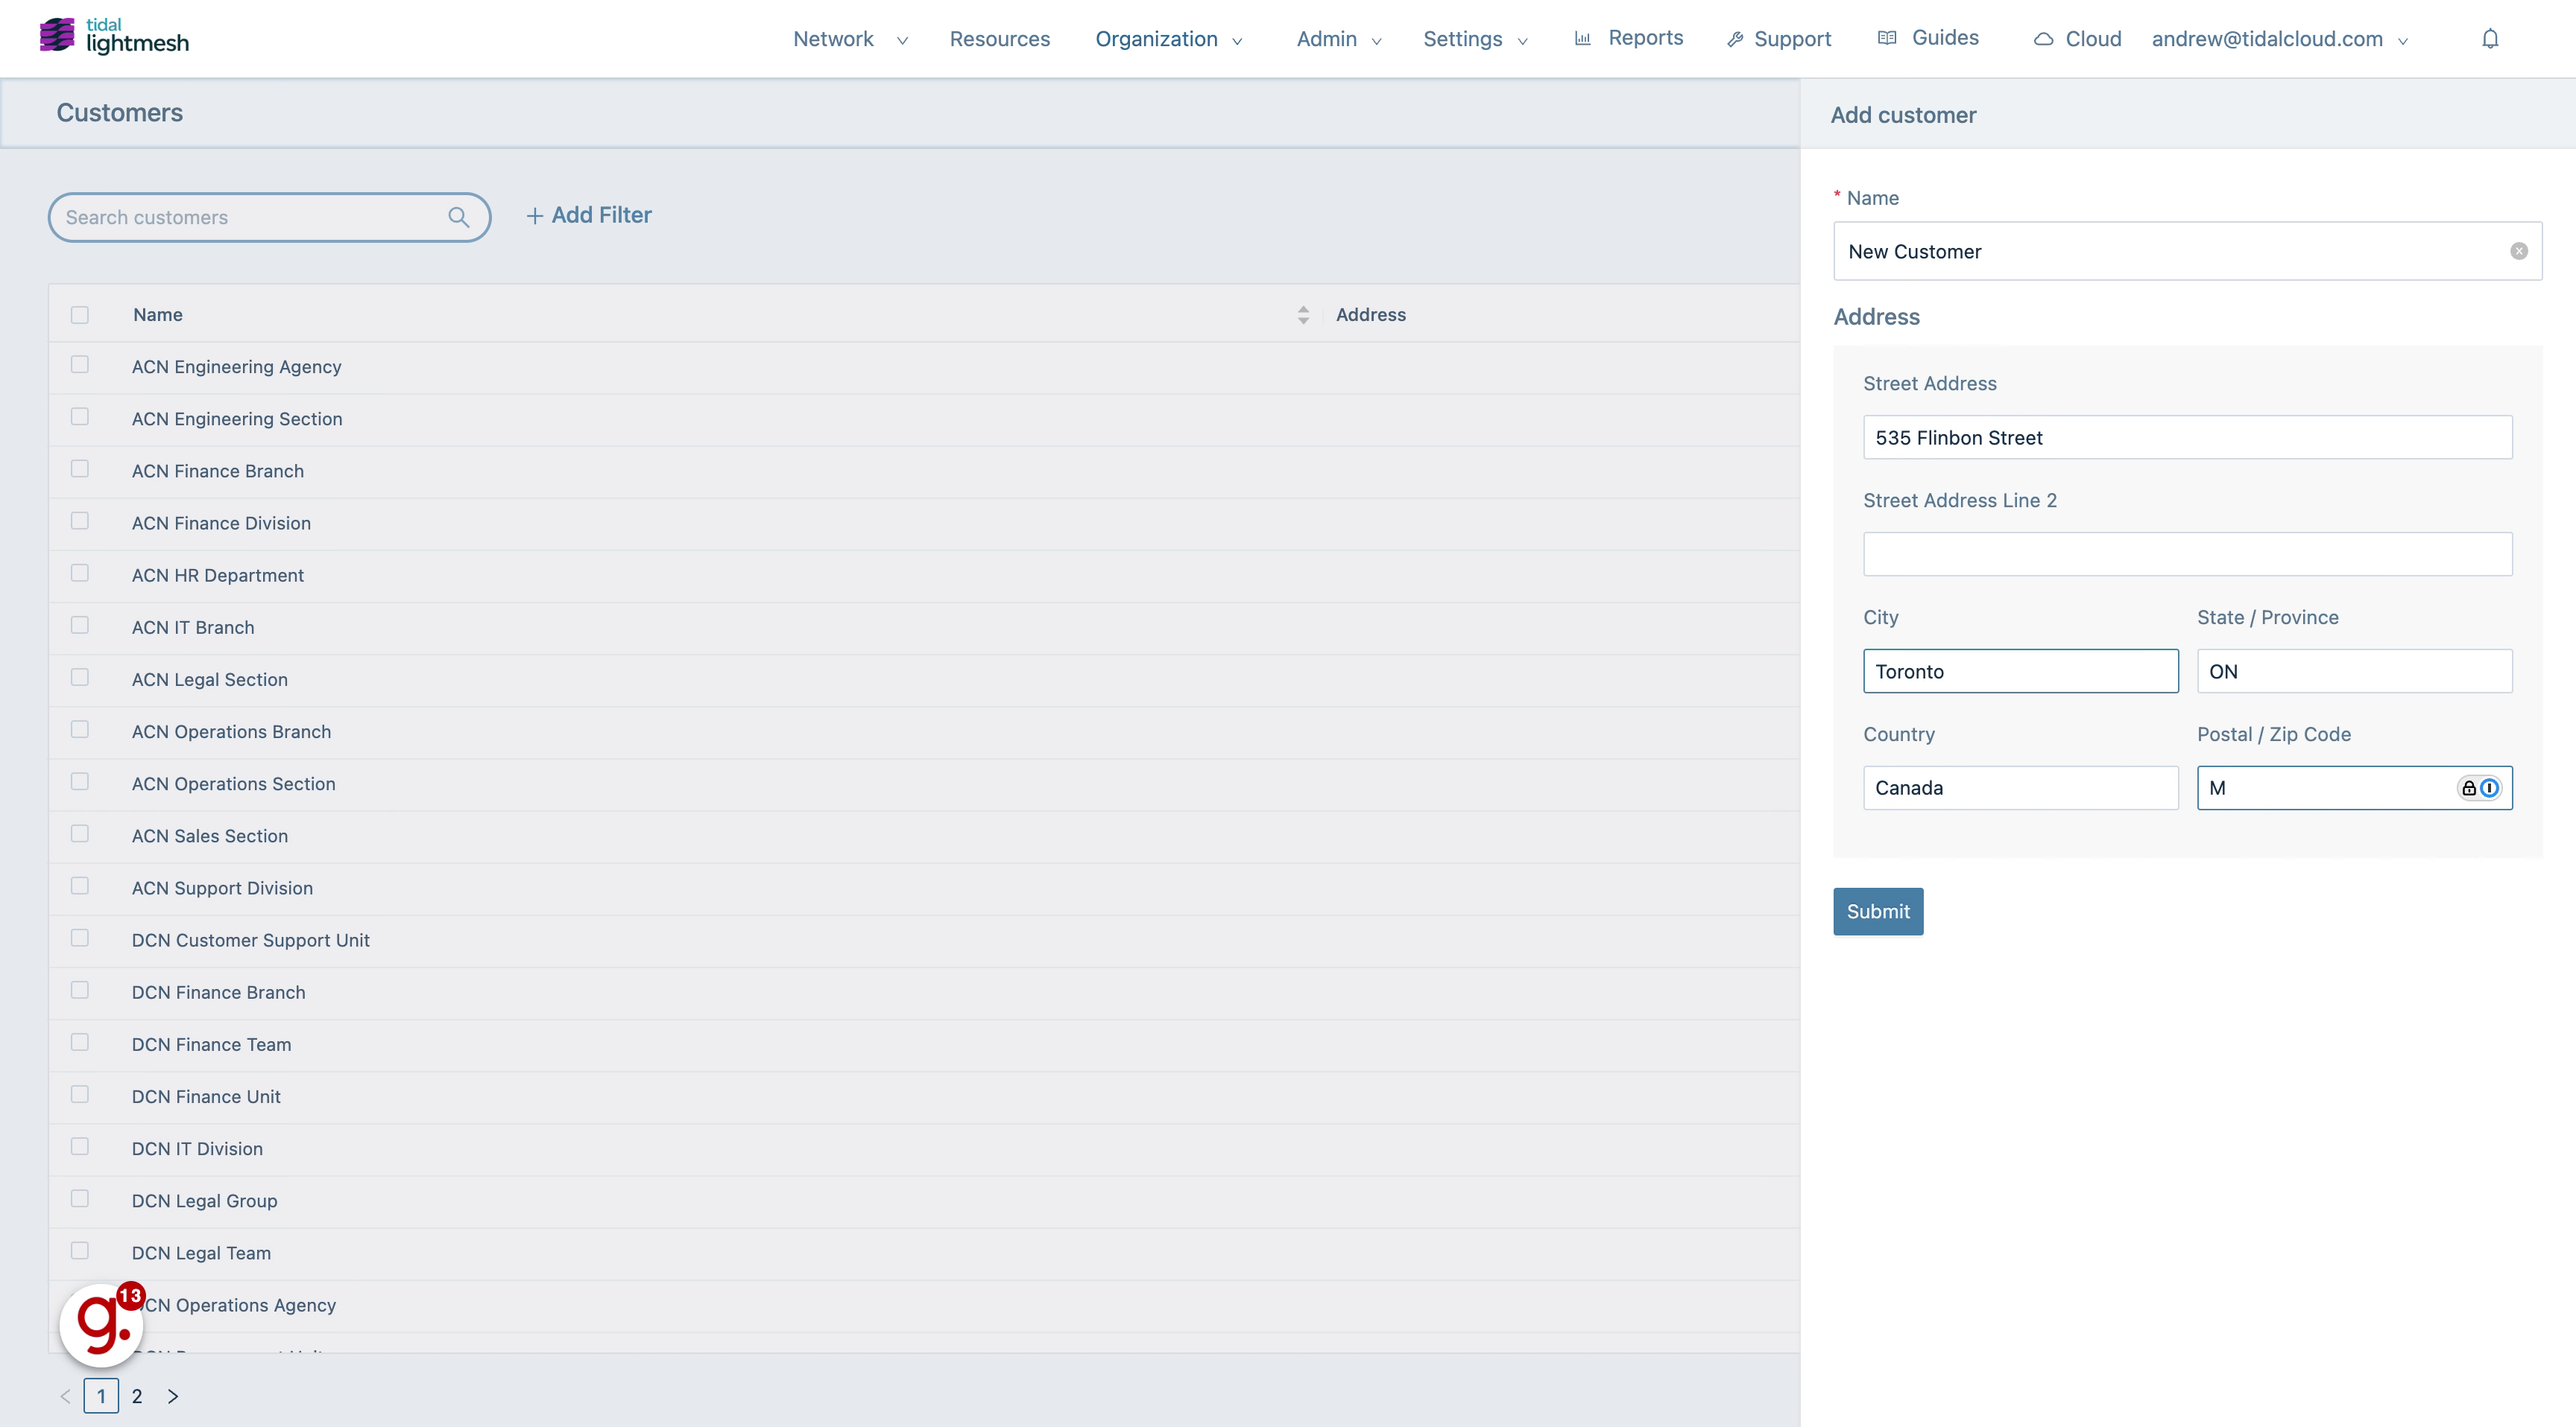Open Resources in the navigation bar
The height and width of the screenshot is (1427, 2576).
[x=999, y=39]
